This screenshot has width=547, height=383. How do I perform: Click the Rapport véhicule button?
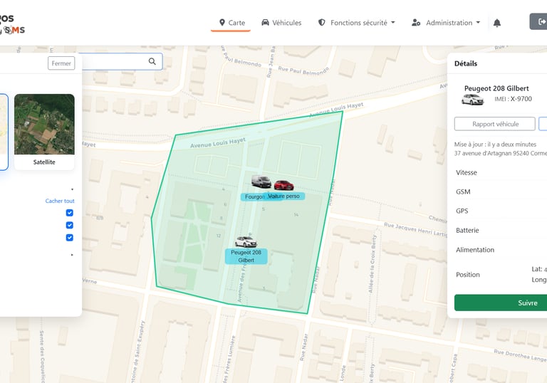click(495, 124)
